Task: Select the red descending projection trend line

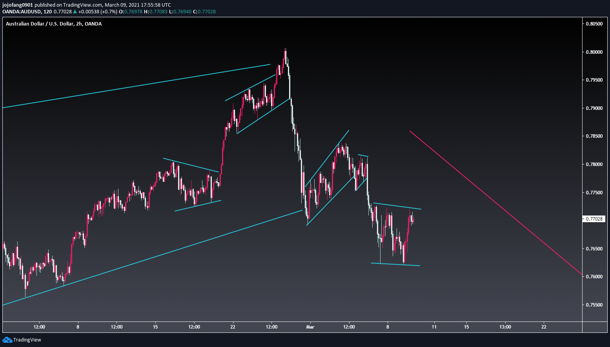Action: click(x=496, y=203)
